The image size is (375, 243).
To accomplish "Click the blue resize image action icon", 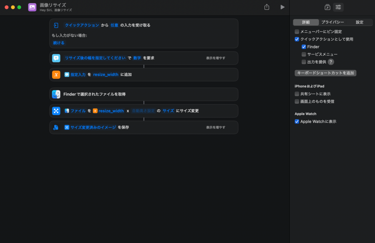I will tap(56, 111).
